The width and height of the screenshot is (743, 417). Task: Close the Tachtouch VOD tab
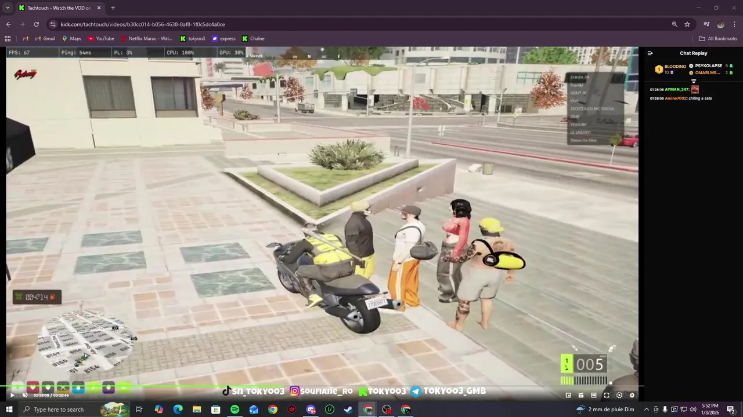99,8
